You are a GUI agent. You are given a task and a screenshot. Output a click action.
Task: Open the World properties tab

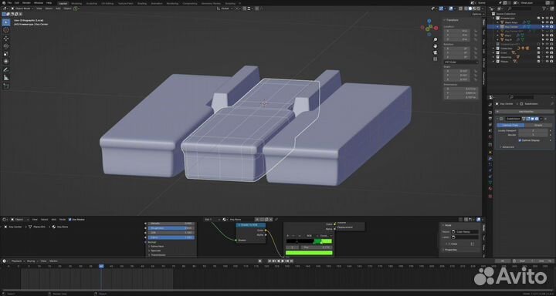(x=490, y=136)
